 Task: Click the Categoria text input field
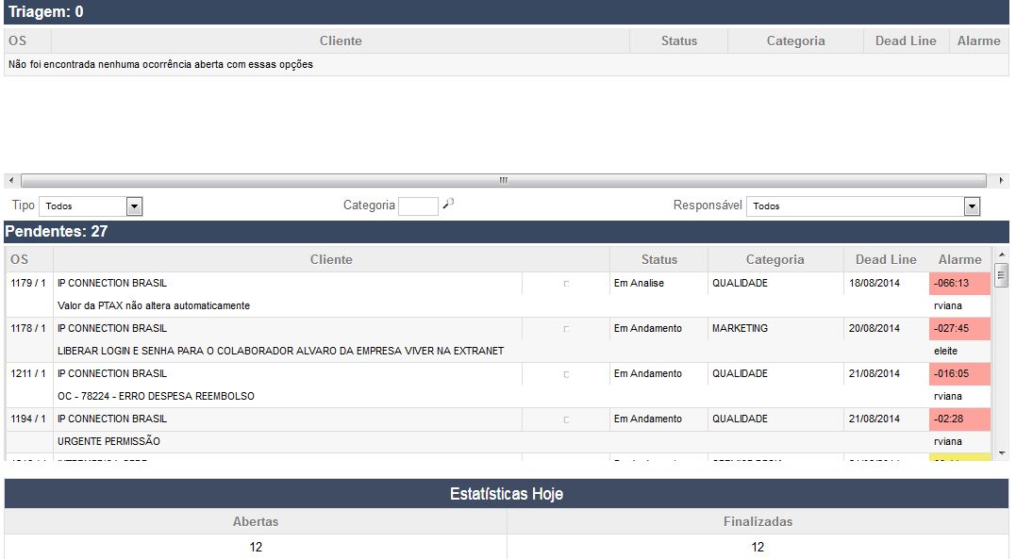click(418, 206)
